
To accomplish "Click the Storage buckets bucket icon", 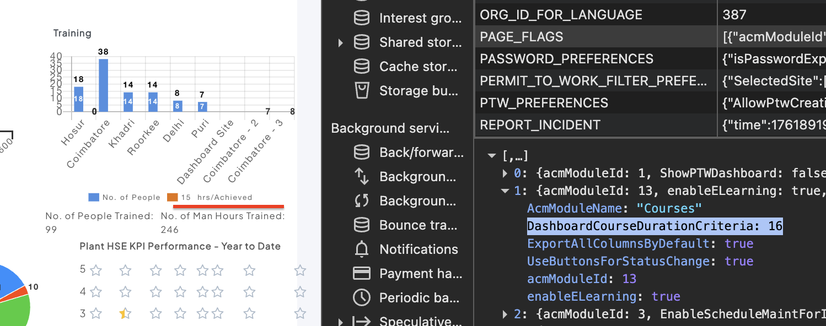I will 362,91.
